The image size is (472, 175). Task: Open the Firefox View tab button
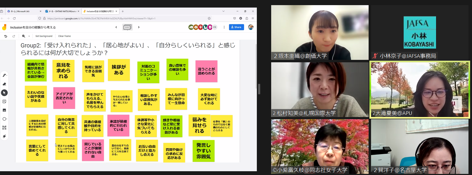(2, 11)
